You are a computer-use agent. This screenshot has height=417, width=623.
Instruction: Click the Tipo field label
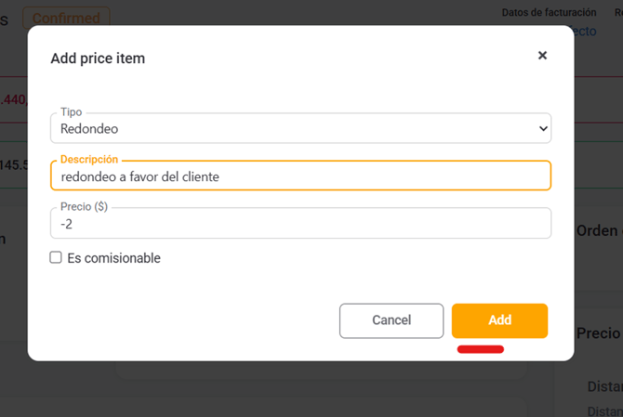[x=71, y=112]
